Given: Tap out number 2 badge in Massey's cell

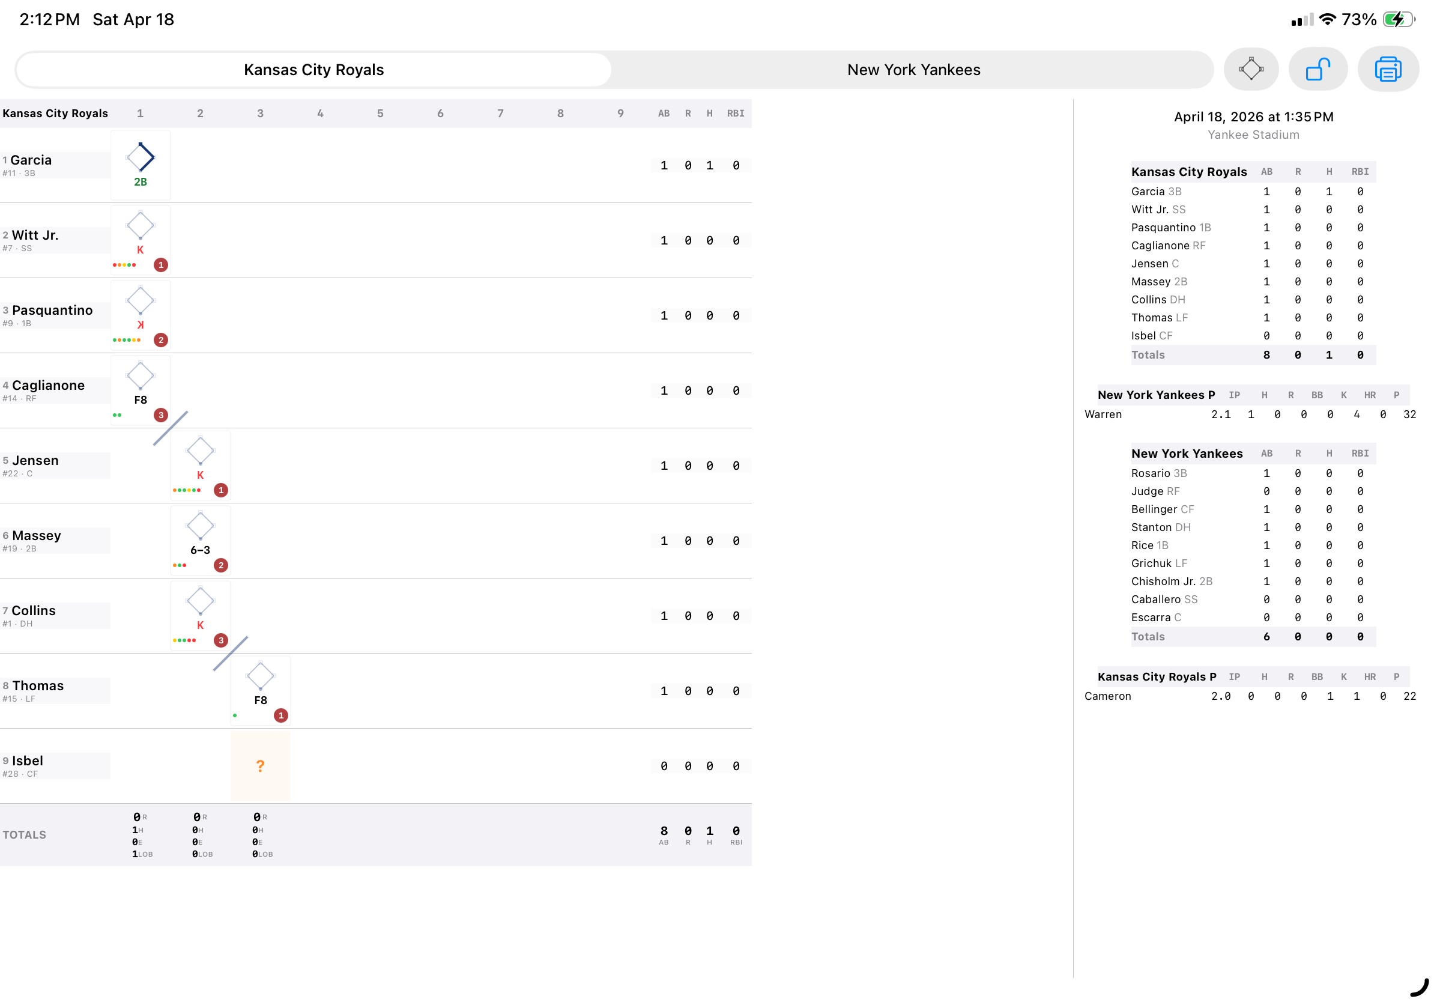Looking at the screenshot, I should coord(221,565).
